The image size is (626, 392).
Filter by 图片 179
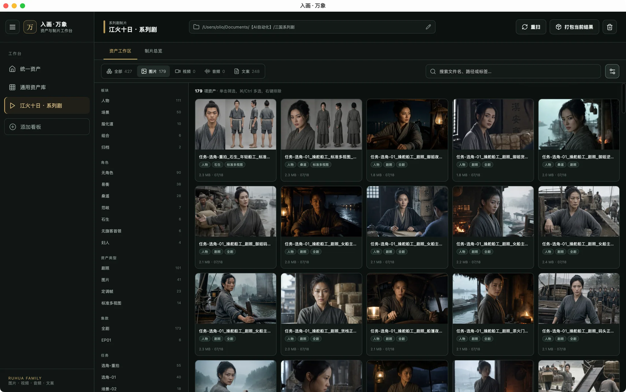154,71
